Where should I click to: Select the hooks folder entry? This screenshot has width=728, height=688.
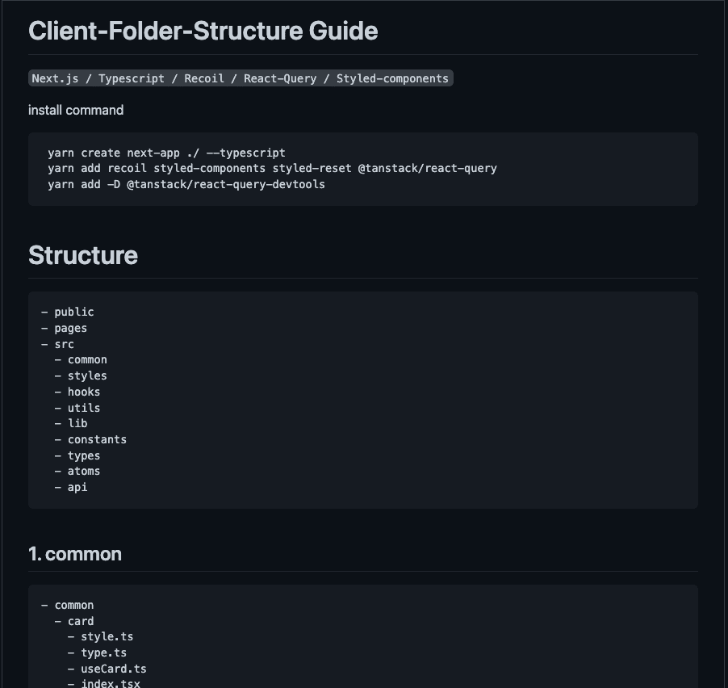[x=83, y=392]
